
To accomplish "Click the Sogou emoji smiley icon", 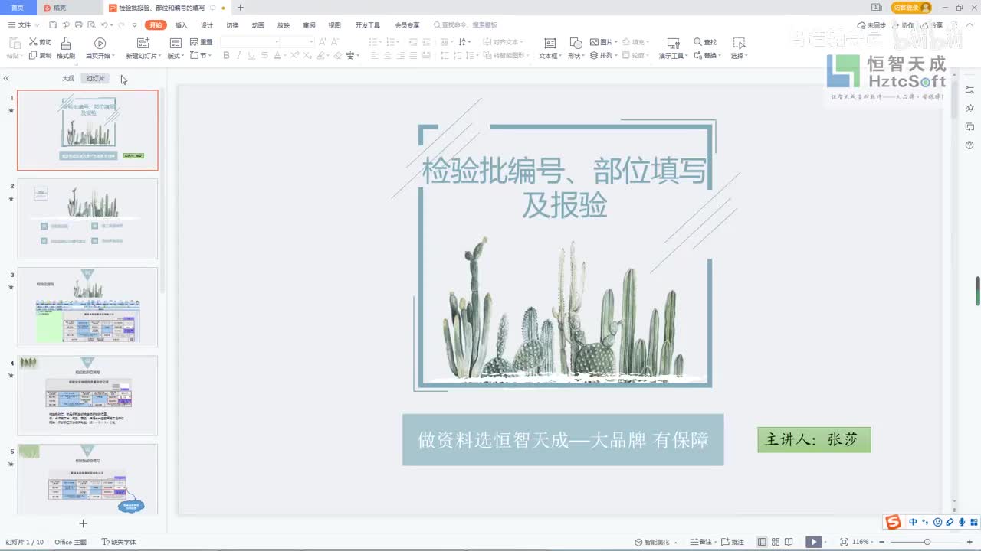I will 937,522.
